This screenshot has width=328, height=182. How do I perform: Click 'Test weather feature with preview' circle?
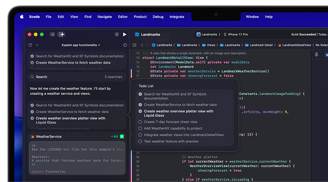tap(140, 141)
